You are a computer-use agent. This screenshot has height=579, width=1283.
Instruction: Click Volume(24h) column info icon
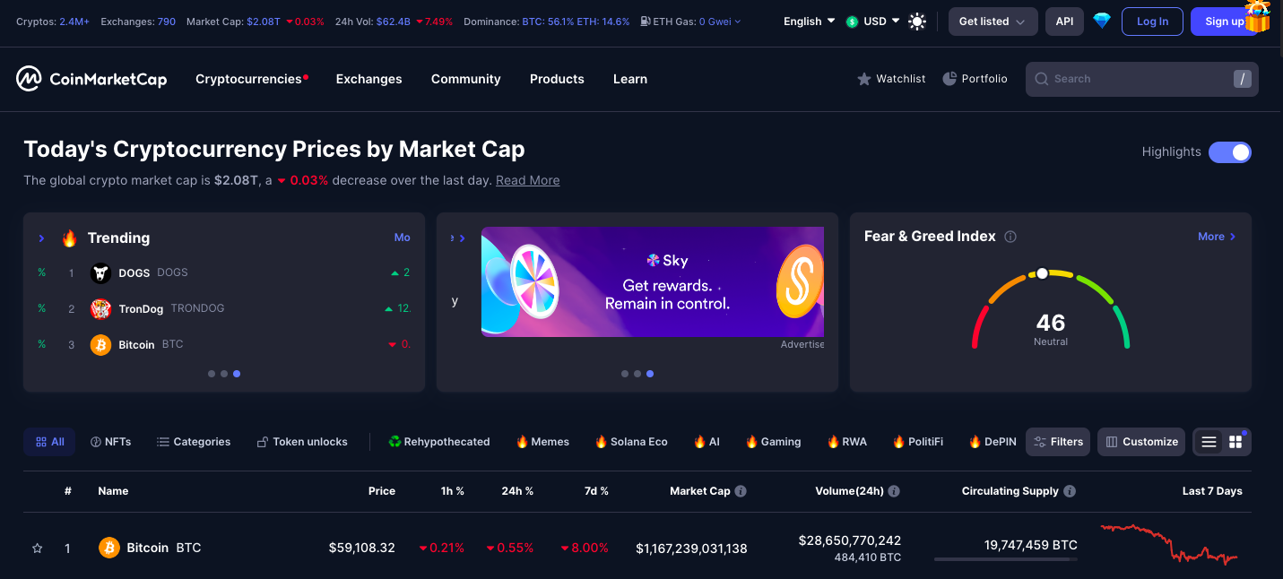(894, 491)
